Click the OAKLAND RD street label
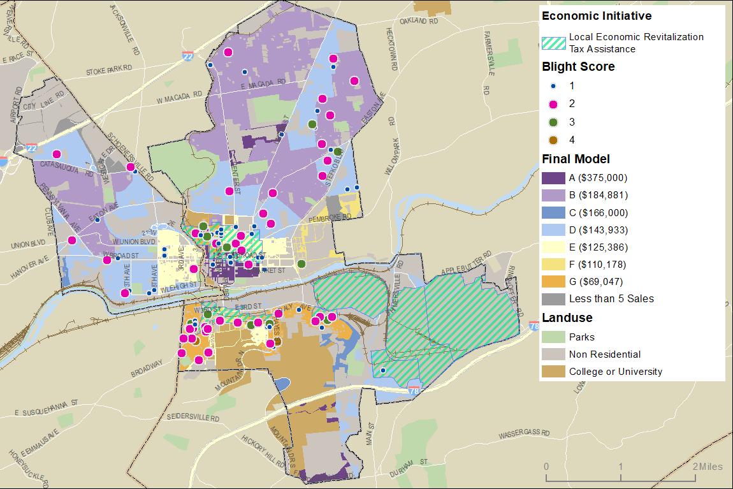Screen dimensions: 733x489 pos(419,21)
